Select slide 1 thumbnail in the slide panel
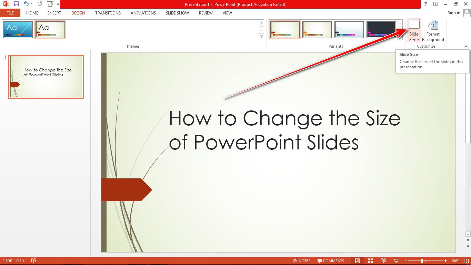Viewport: 471px width, 265px height. click(x=46, y=77)
